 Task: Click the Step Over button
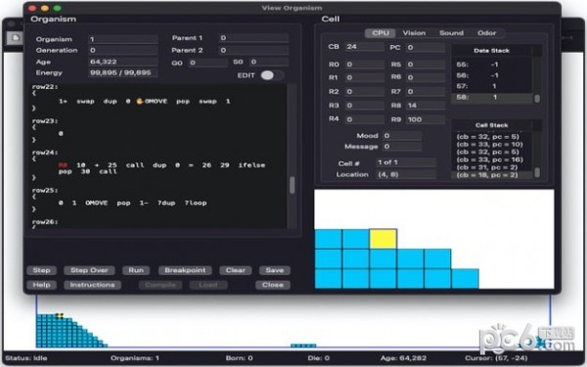tap(89, 270)
